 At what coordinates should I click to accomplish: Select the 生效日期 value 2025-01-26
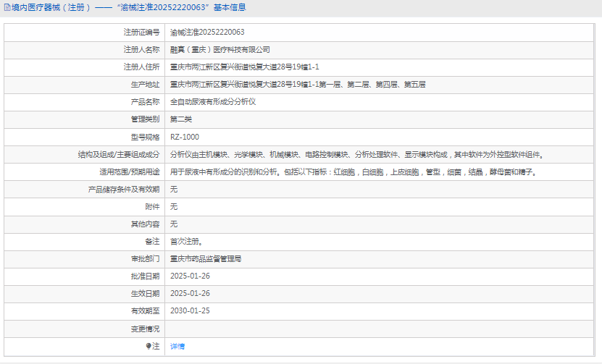(x=190, y=293)
